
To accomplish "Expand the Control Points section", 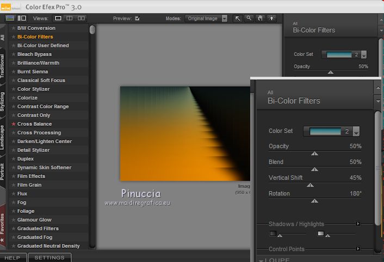I will 358,249.
